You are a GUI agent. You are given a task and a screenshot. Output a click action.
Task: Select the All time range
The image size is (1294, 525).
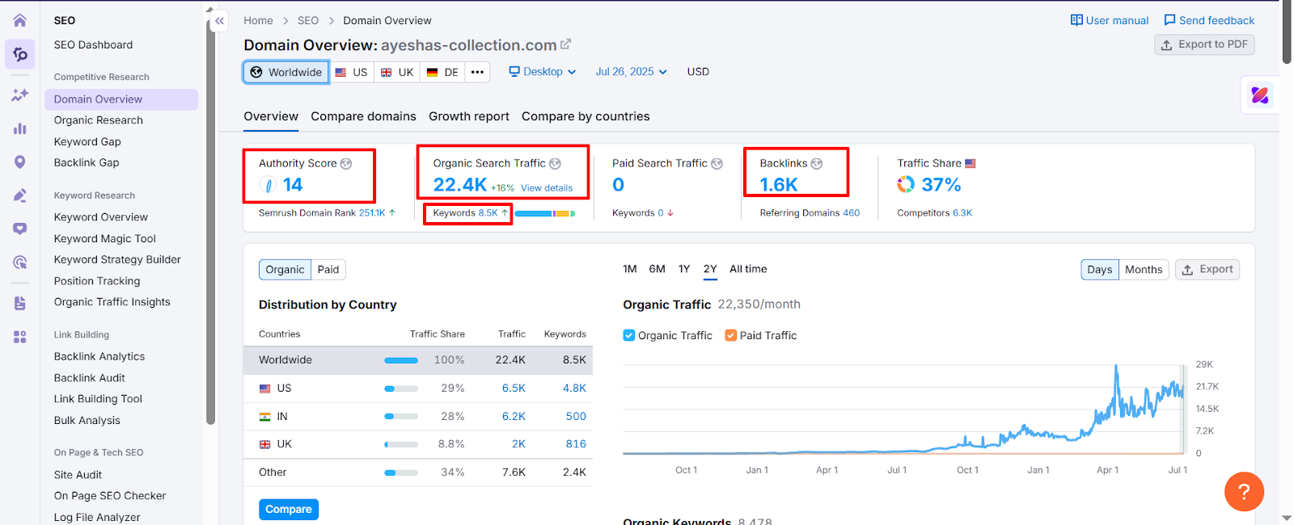(x=748, y=269)
